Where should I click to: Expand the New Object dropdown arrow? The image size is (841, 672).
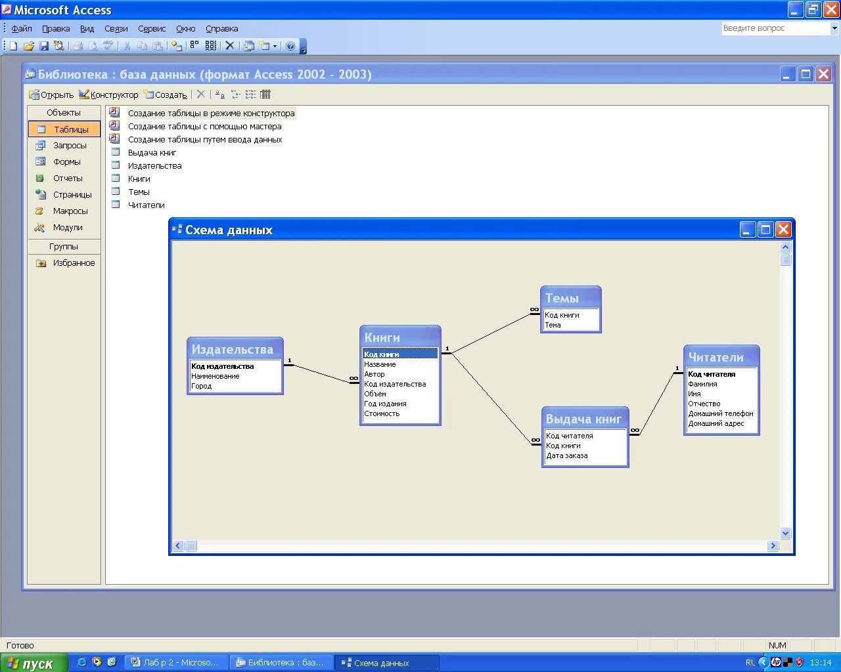pyautogui.click(x=275, y=46)
